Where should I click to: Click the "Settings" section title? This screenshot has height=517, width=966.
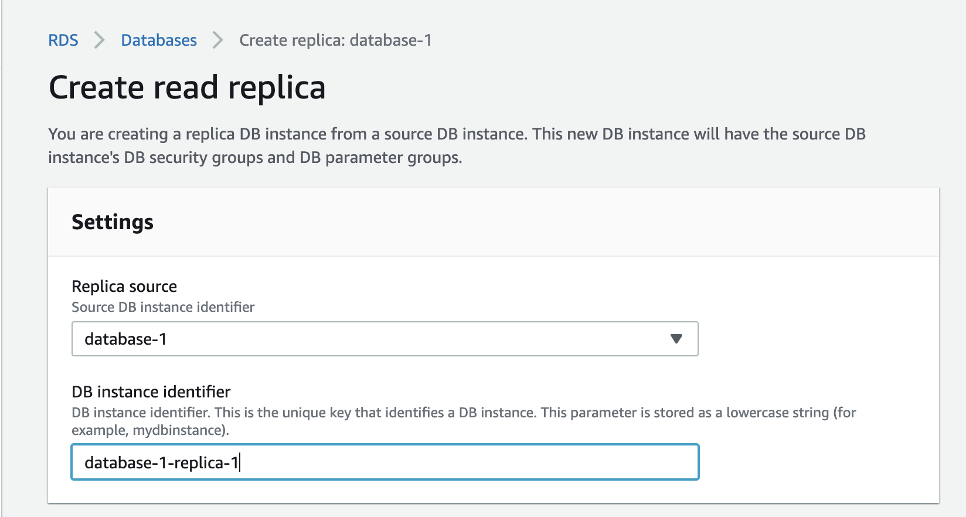click(113, 223)
